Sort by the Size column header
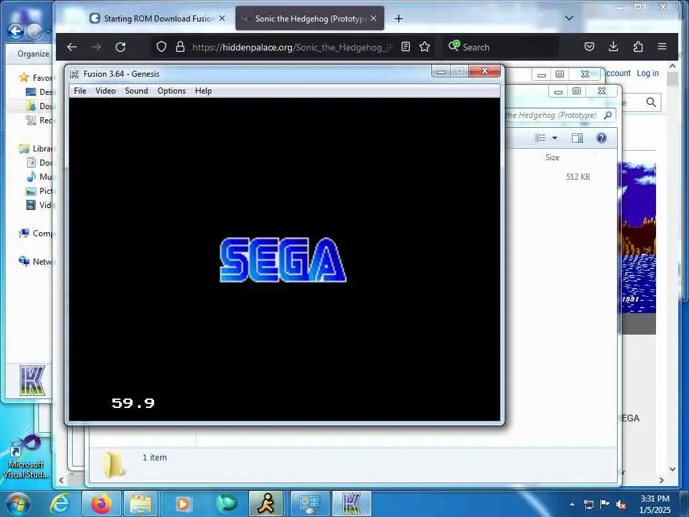Screen dimensions: 689x517 [552, 158]
